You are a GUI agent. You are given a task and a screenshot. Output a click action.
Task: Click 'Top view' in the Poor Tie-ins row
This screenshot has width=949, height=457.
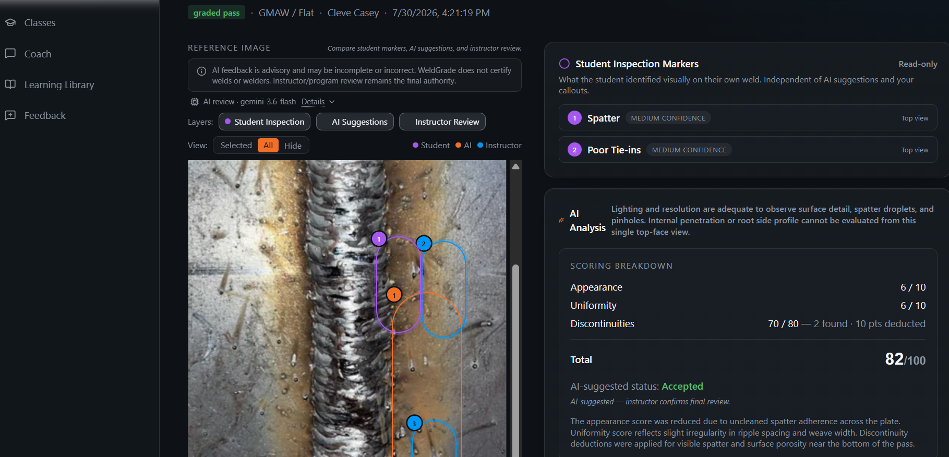[915, 150]
